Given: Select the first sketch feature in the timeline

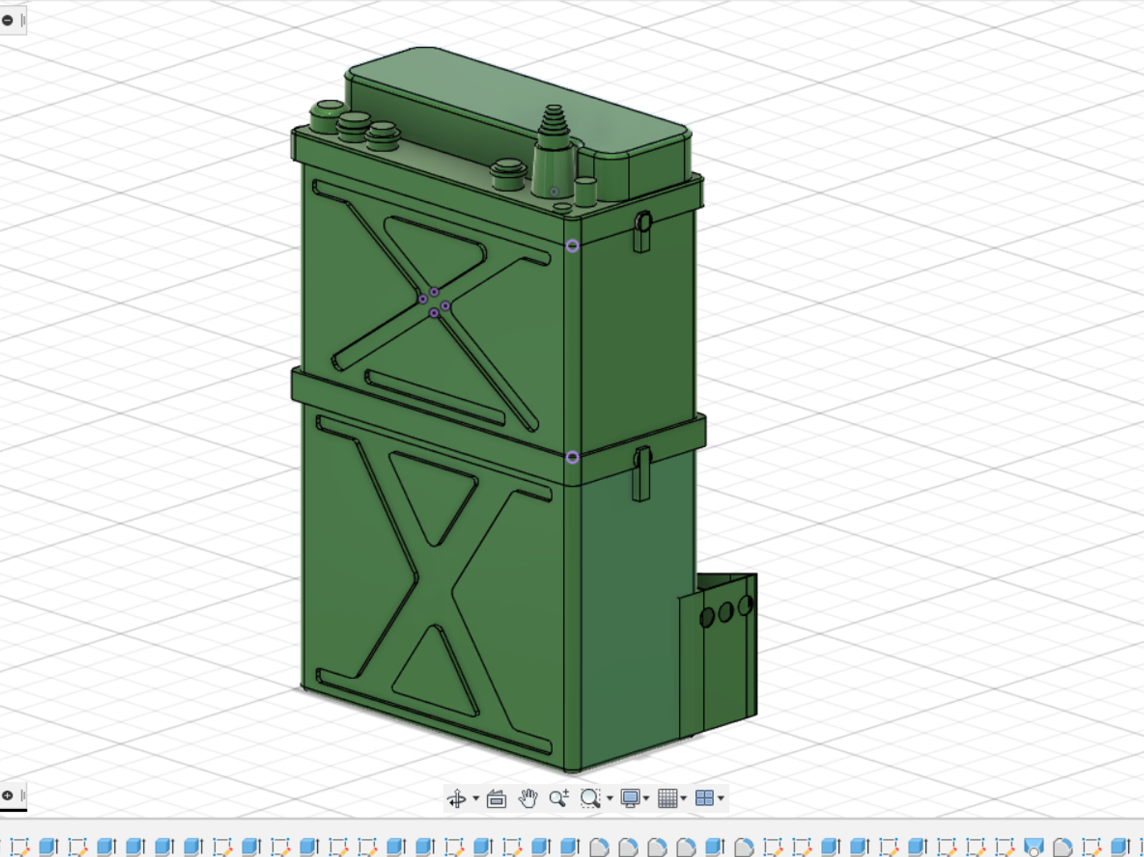Looking at the screenshot, I should pyautogui.click(x=19, y=845).
